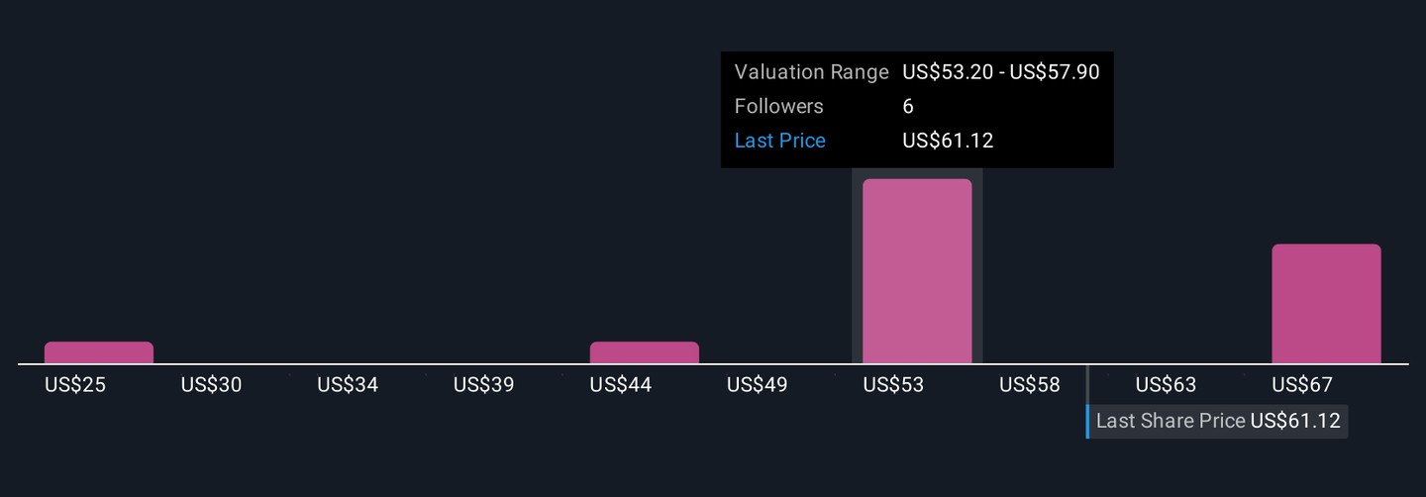This screenshot has width=1426, height=497.
Task: Click the US$63 axis label
Action: (1167, 385)
